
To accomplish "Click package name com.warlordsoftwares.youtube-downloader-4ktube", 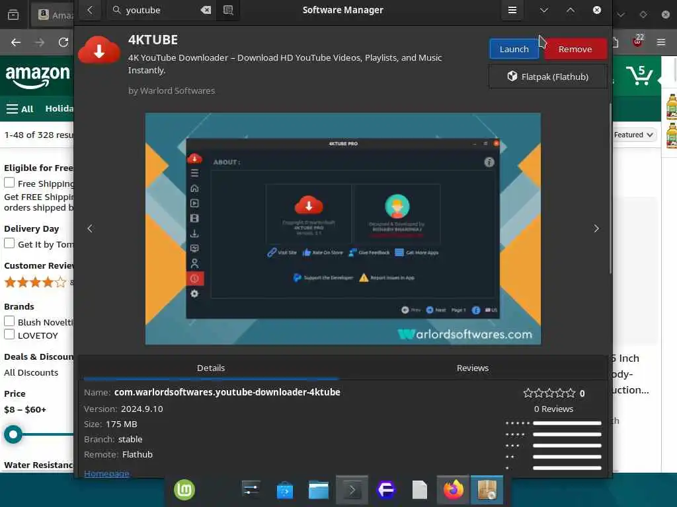I will coord(227,392).
